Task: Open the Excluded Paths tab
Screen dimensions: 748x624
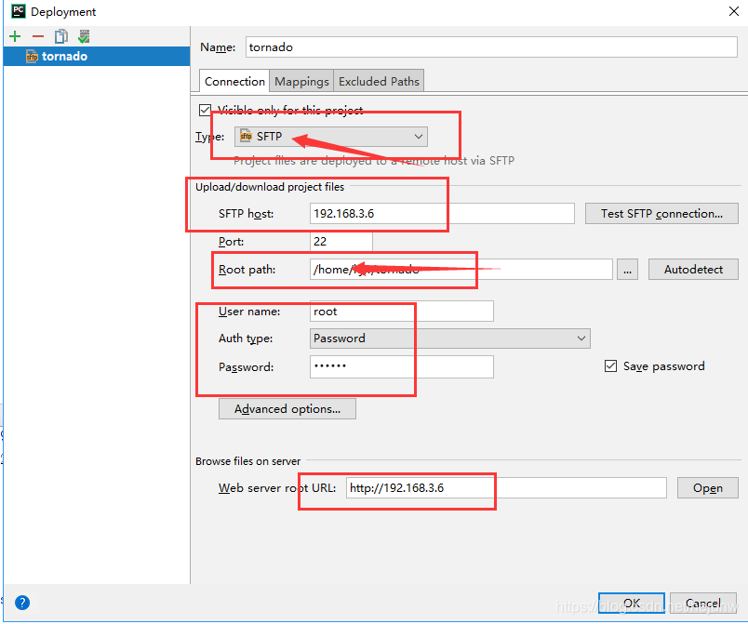Action: [x=378, y=81]
